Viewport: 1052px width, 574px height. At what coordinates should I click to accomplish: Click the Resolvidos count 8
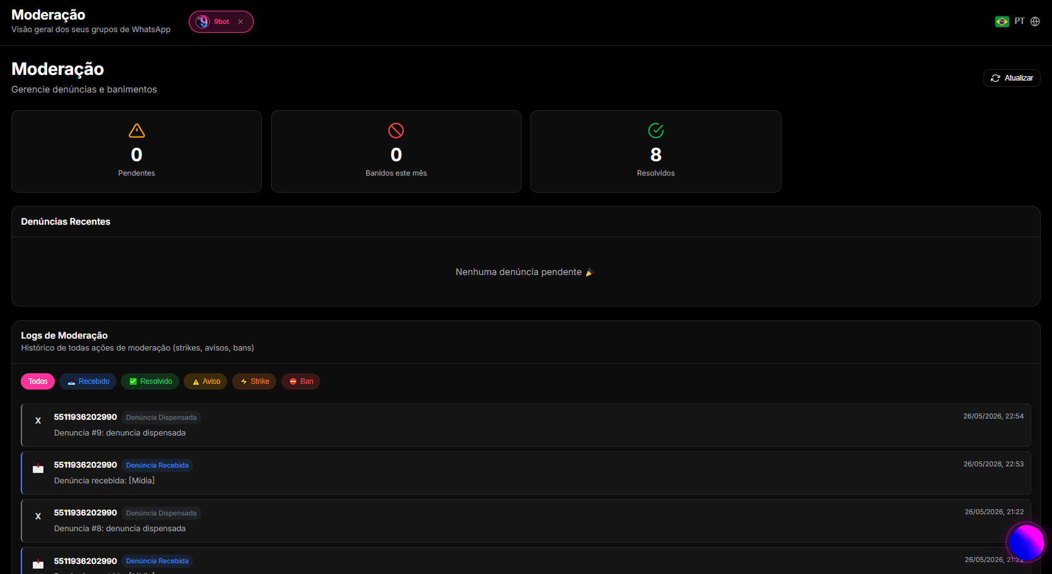pyautogui.click(x=656, y=155)
